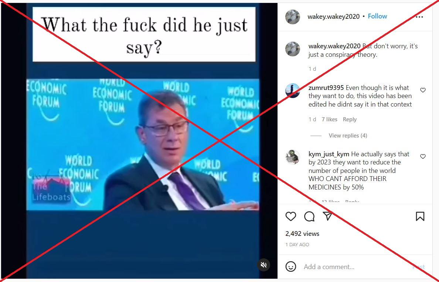Open wakey.wakey2020 profile from header

[x=333, y=17]
